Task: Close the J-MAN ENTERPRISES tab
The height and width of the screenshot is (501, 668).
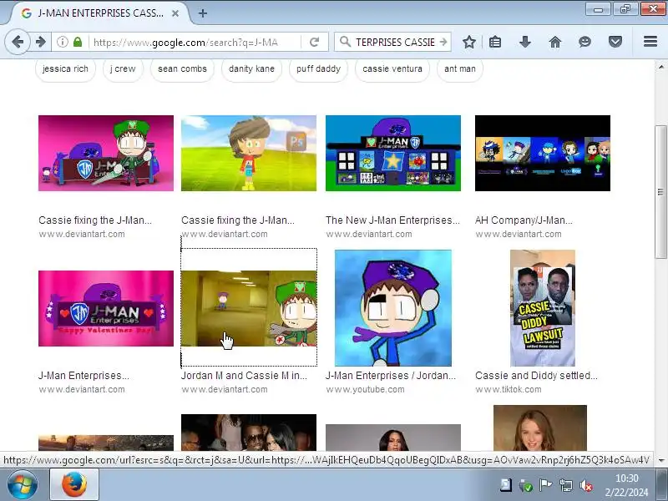Action: [x=175, y=13]
